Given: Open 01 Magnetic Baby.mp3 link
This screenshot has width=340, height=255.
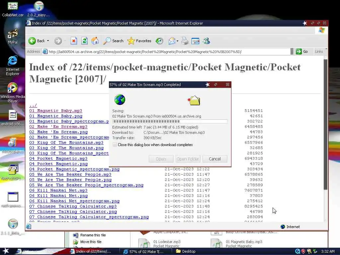Looking at the screenshot, I should 55,111.
